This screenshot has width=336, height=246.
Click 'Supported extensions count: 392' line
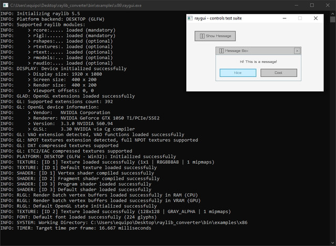57,101
